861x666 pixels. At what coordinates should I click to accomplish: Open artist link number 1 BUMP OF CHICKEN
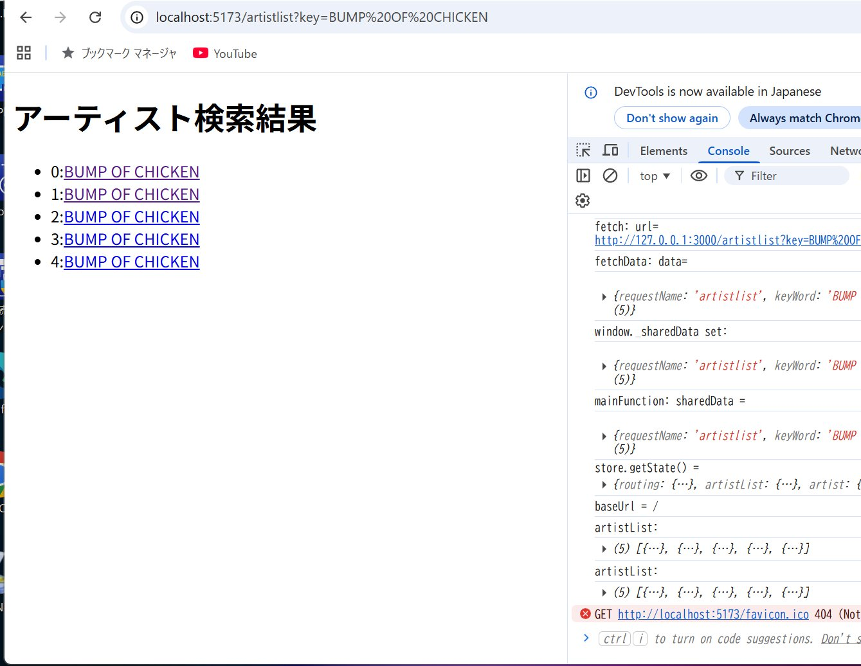coord(131,194)
